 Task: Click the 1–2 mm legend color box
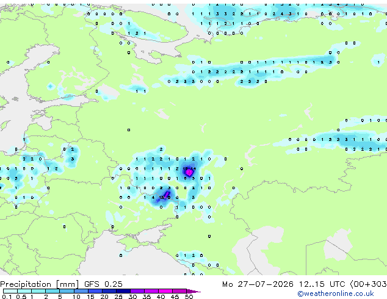tap(38, 291)
